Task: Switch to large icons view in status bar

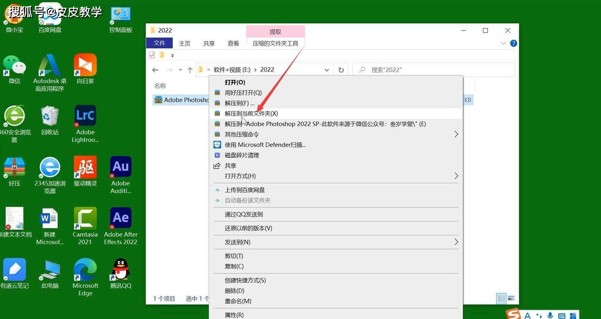Action: 510,299
